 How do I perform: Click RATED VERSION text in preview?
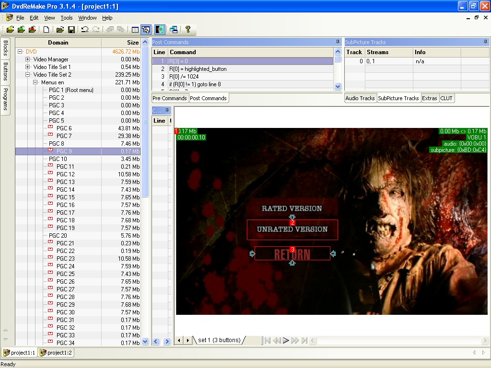(292, 208)
